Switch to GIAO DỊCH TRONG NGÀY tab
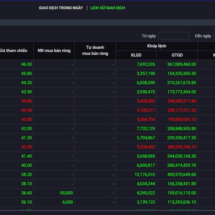This screenshot has width=215, height=215. click(x=61, y=8)
